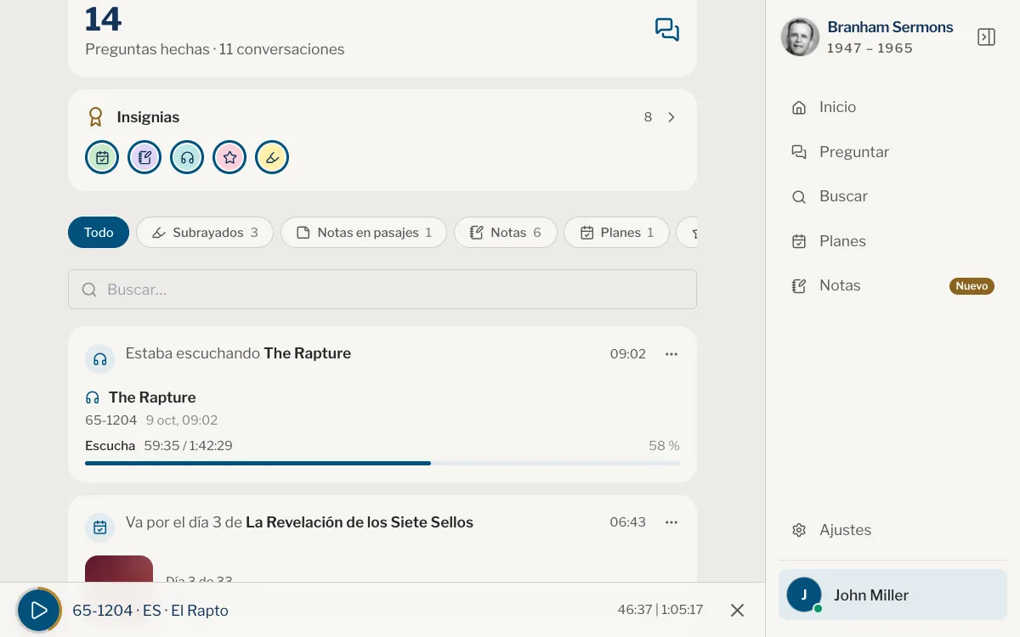The height and width of the screenshot is (637, 1020).
Task: Click the Insignias ribbon award icon
Action: (x=95, y=117)
